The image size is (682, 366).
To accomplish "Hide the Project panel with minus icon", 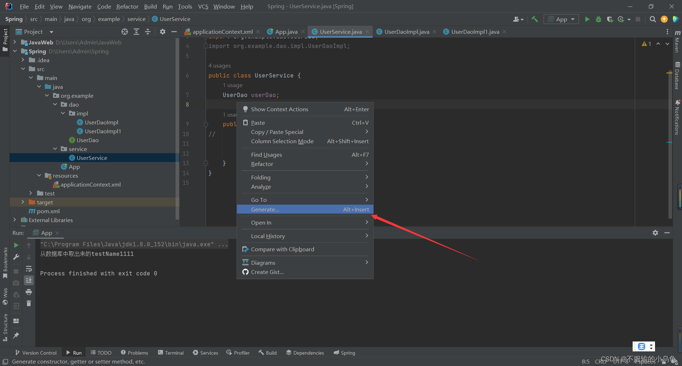I will click(x=174, y=32).
